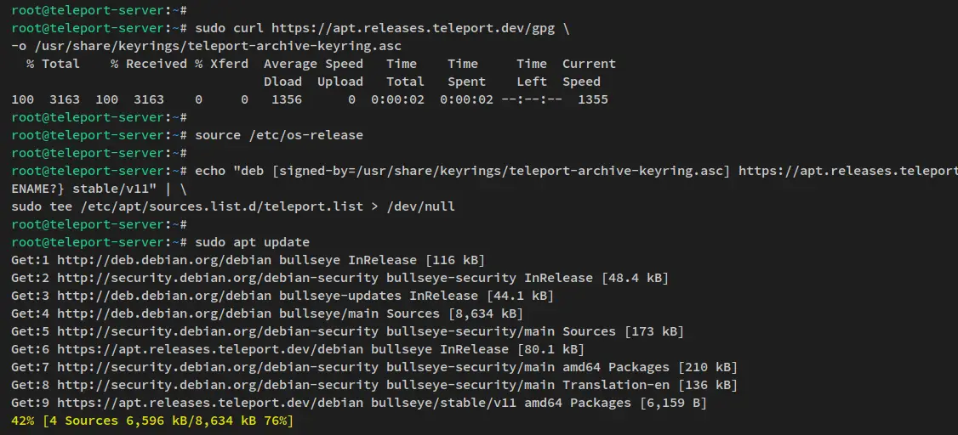Click the Get:4 bullseye/main Sources line
Viewport: 958px width, 435px height.
267,314
